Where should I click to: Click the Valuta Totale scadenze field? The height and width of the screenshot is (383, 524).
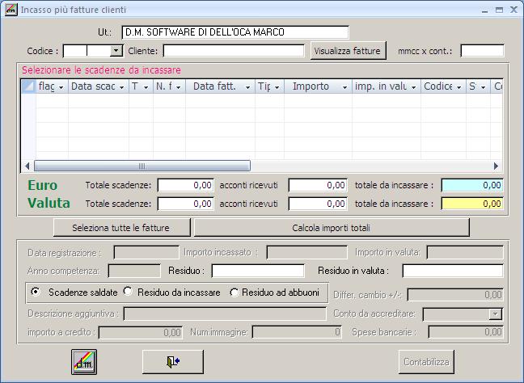coord(185,204)
